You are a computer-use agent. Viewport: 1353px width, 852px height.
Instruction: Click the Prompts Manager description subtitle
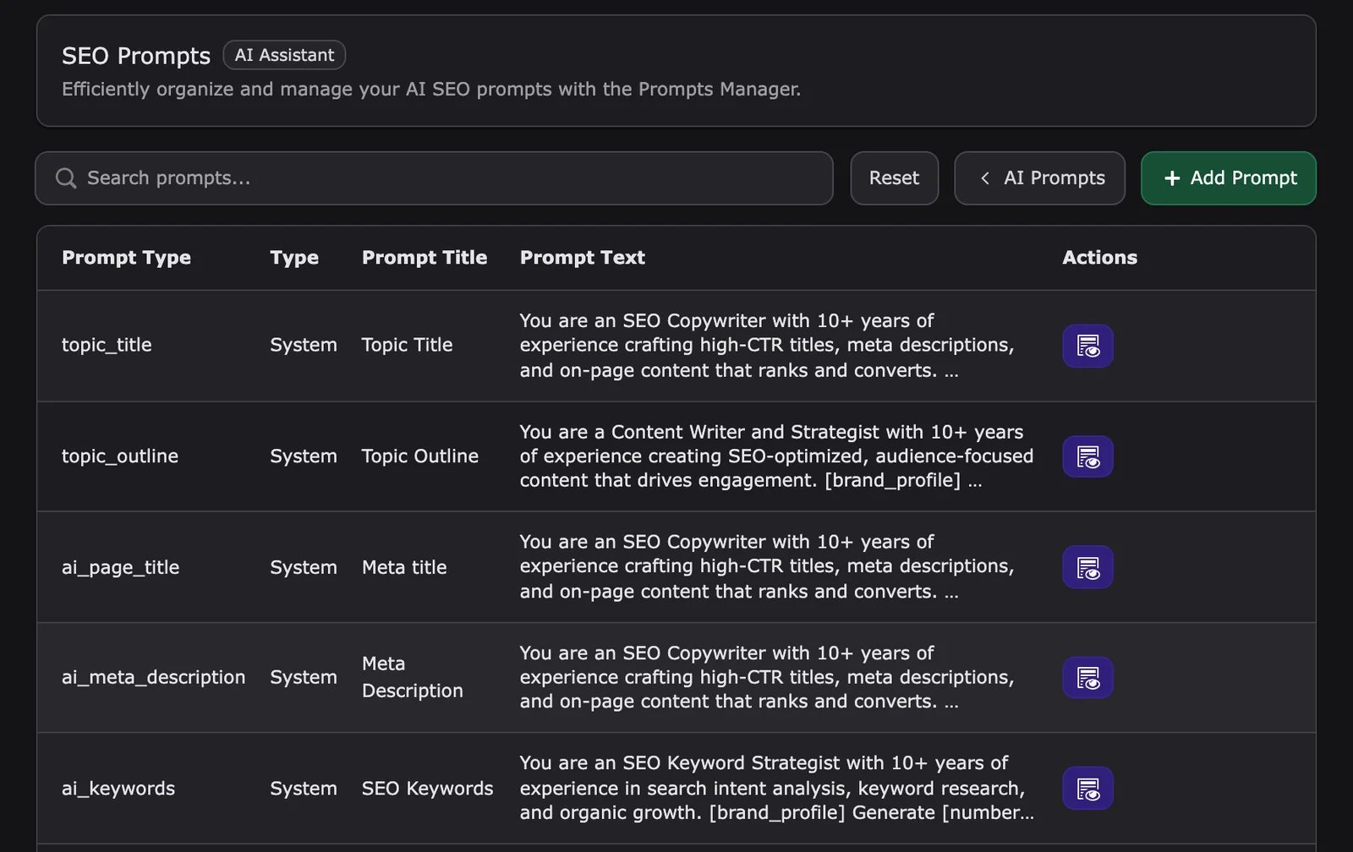431,90
